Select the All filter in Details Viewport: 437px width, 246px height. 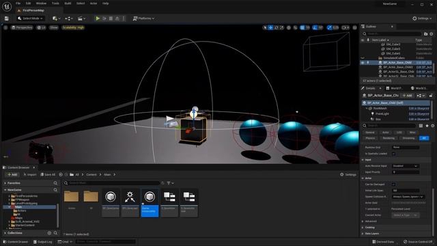[424, 138]
